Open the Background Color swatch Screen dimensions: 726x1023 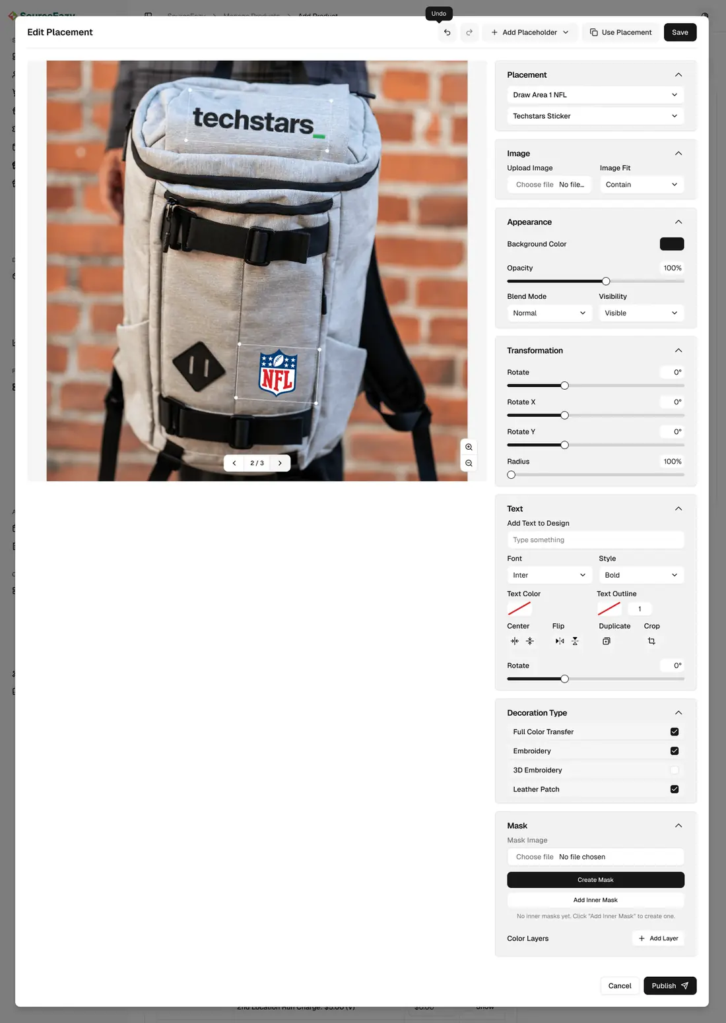(672, 244)
